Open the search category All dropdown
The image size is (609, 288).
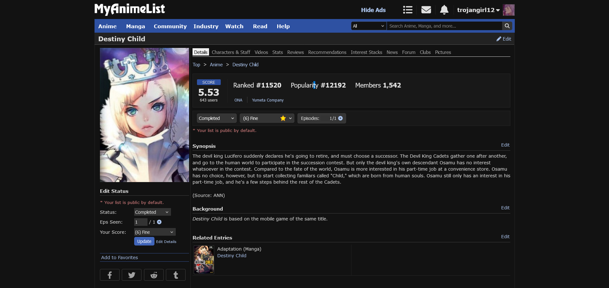pos(369,26)
